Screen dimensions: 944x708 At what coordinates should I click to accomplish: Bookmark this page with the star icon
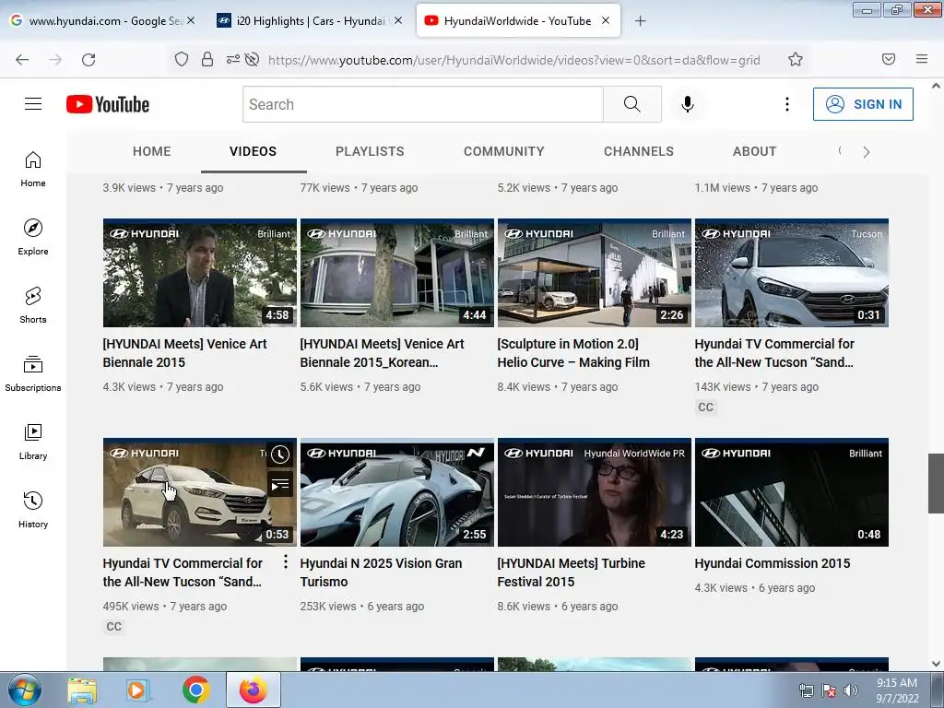tap(796, 59)
